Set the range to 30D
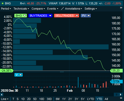124x101 pixels. [x=49, y=99]
